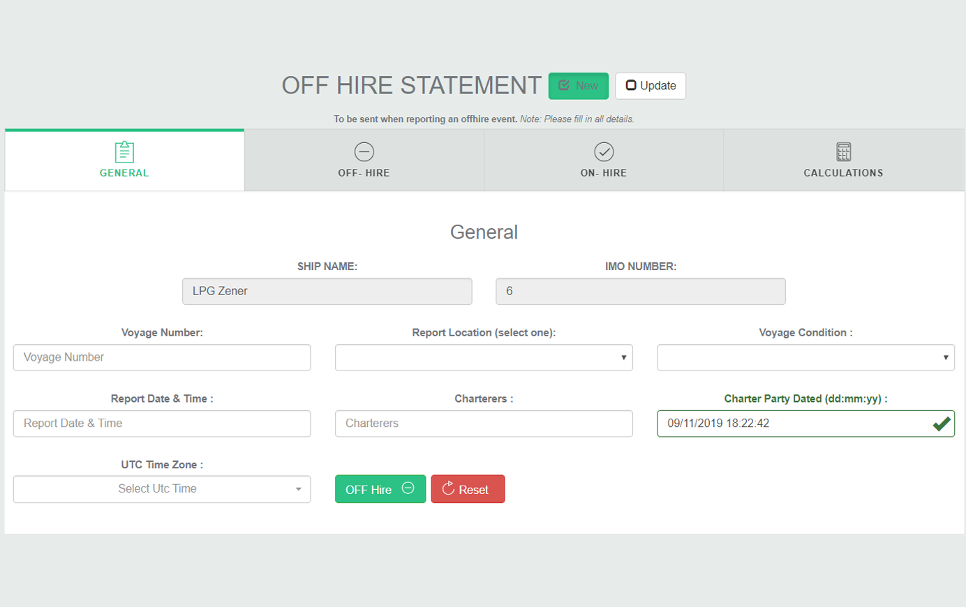This screenshot has height=607, width=966.
Task: Edit the Charter Party Dated field
Action: (x=792, y=424)
